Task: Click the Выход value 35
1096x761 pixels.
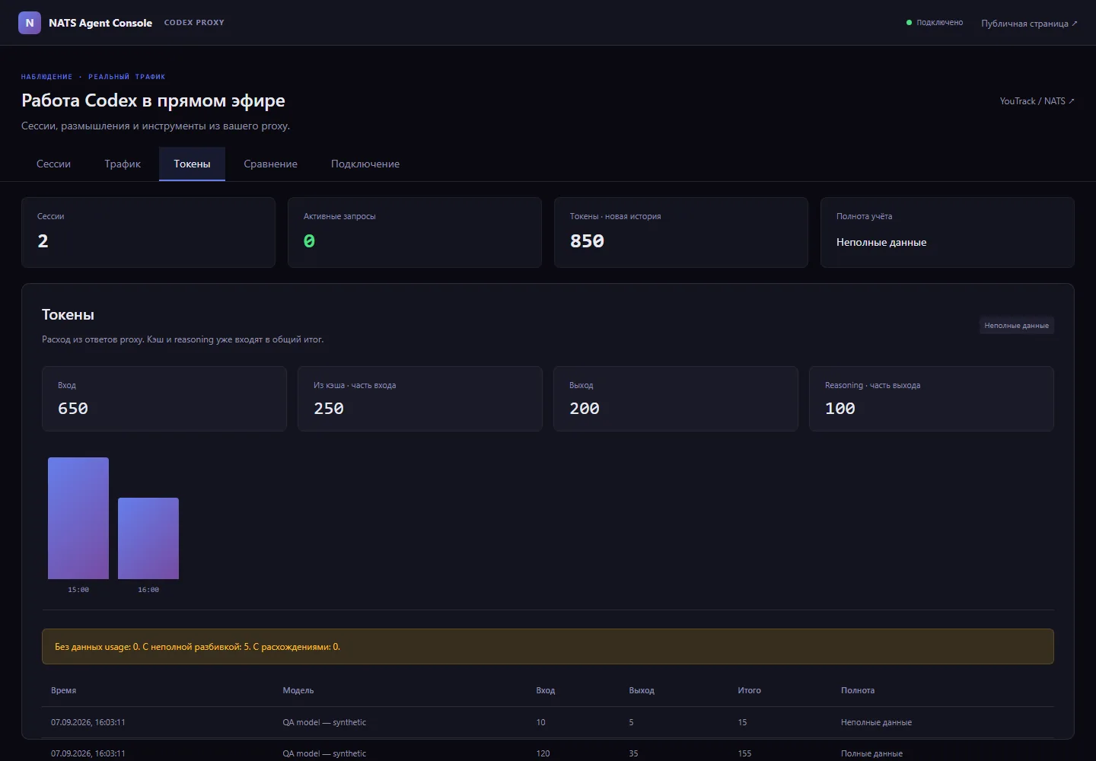Action: 633,753
